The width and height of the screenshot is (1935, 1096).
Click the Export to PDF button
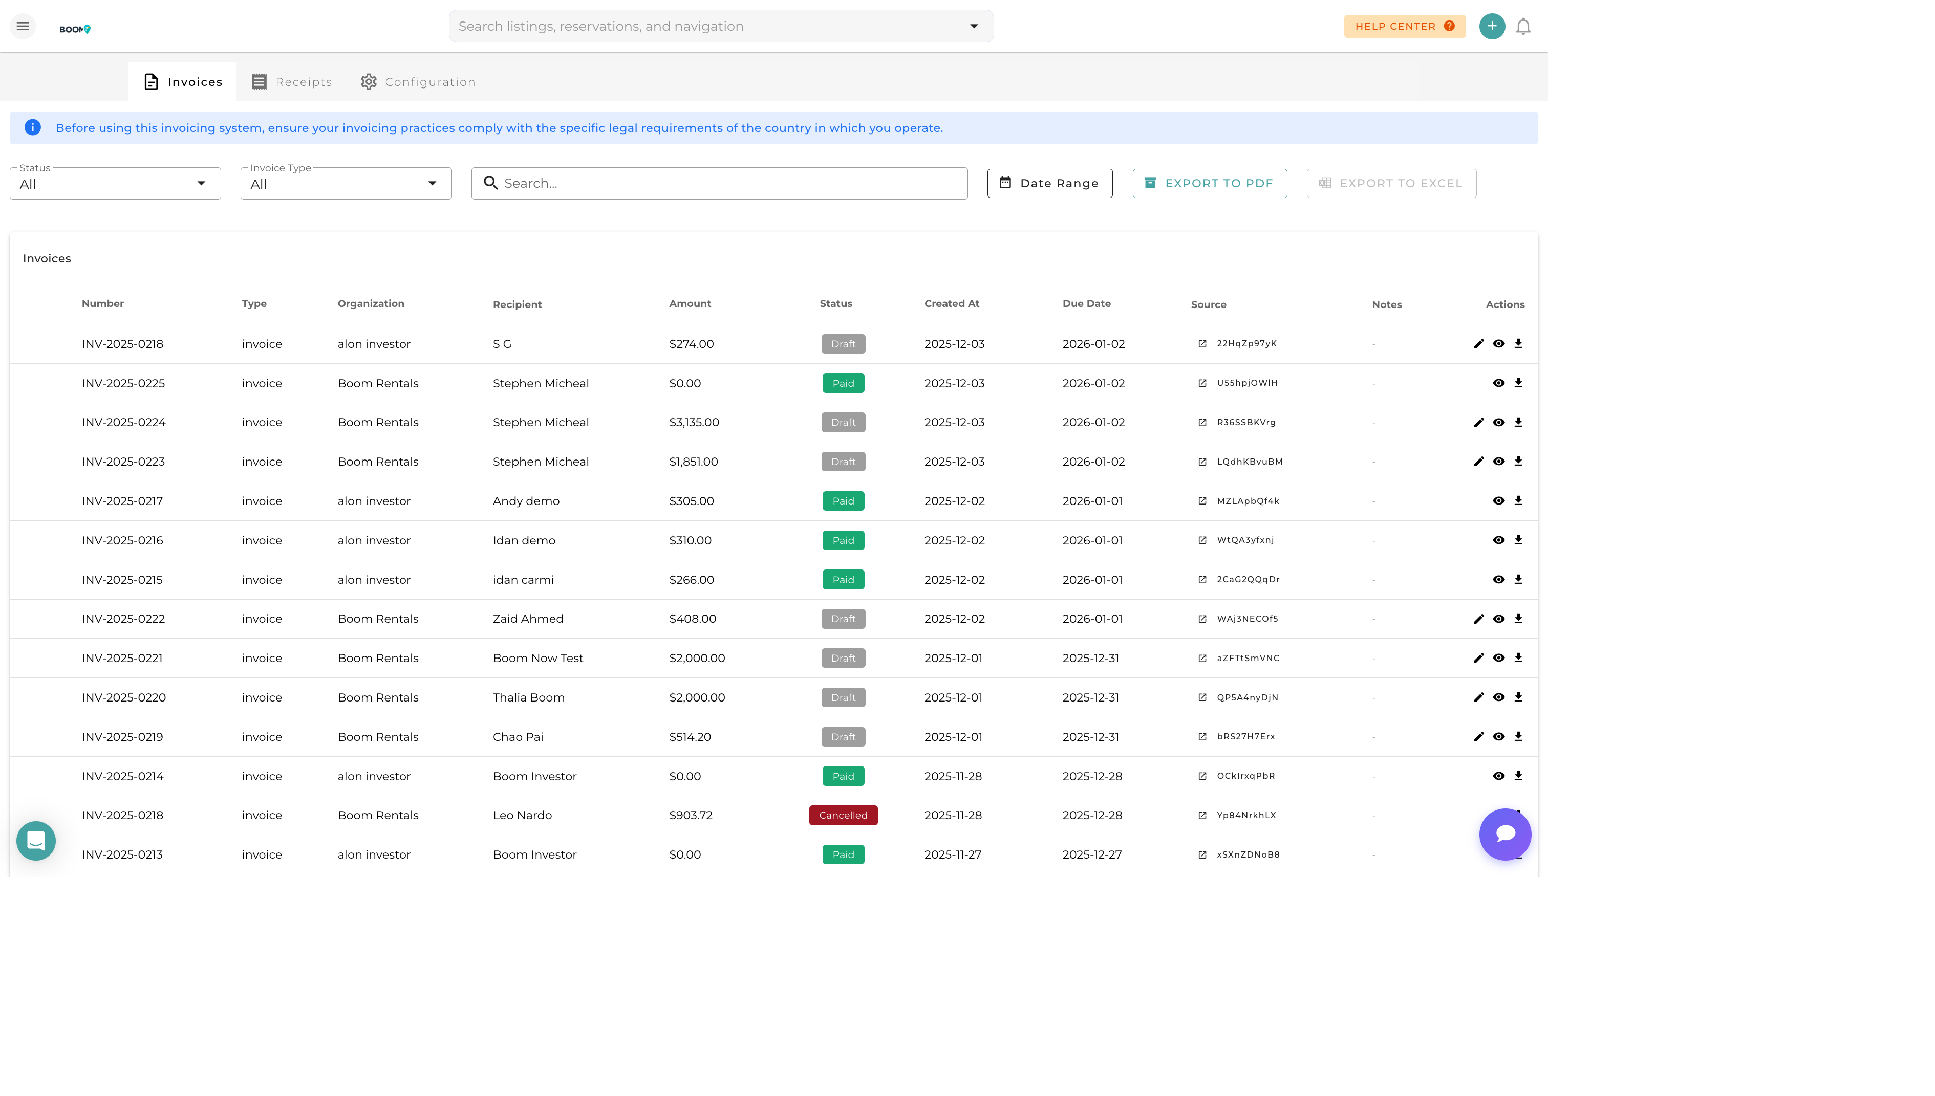coord(1209,184)
